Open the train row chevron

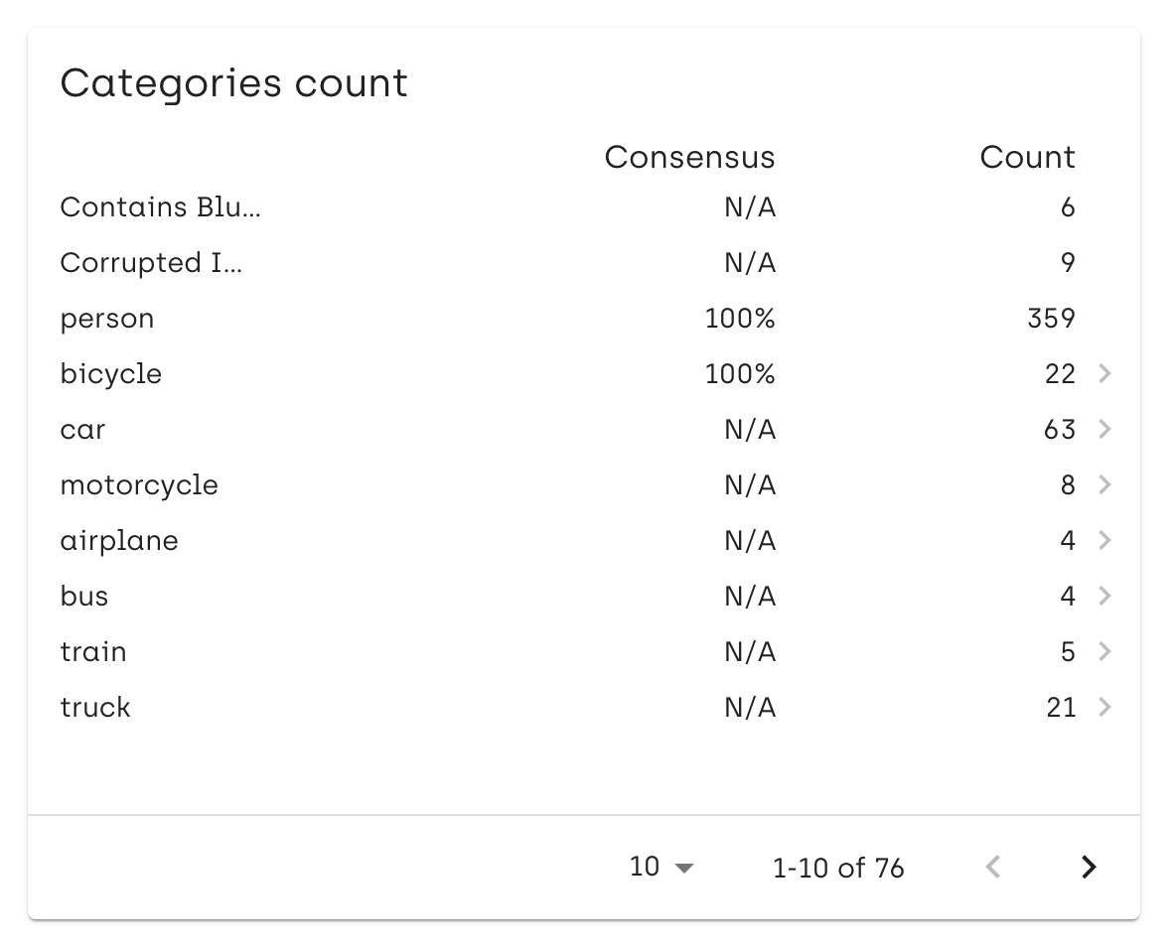pos(1104,651)
